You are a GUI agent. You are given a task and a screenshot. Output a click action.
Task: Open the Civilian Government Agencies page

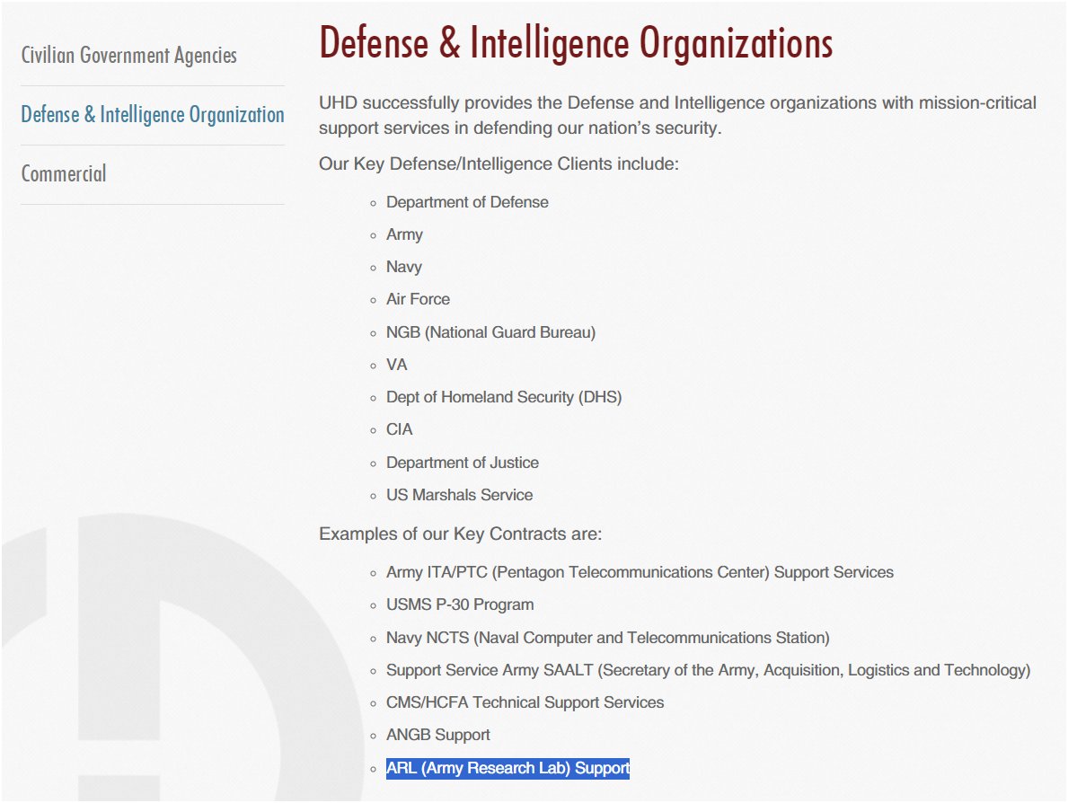click(128, 56)
